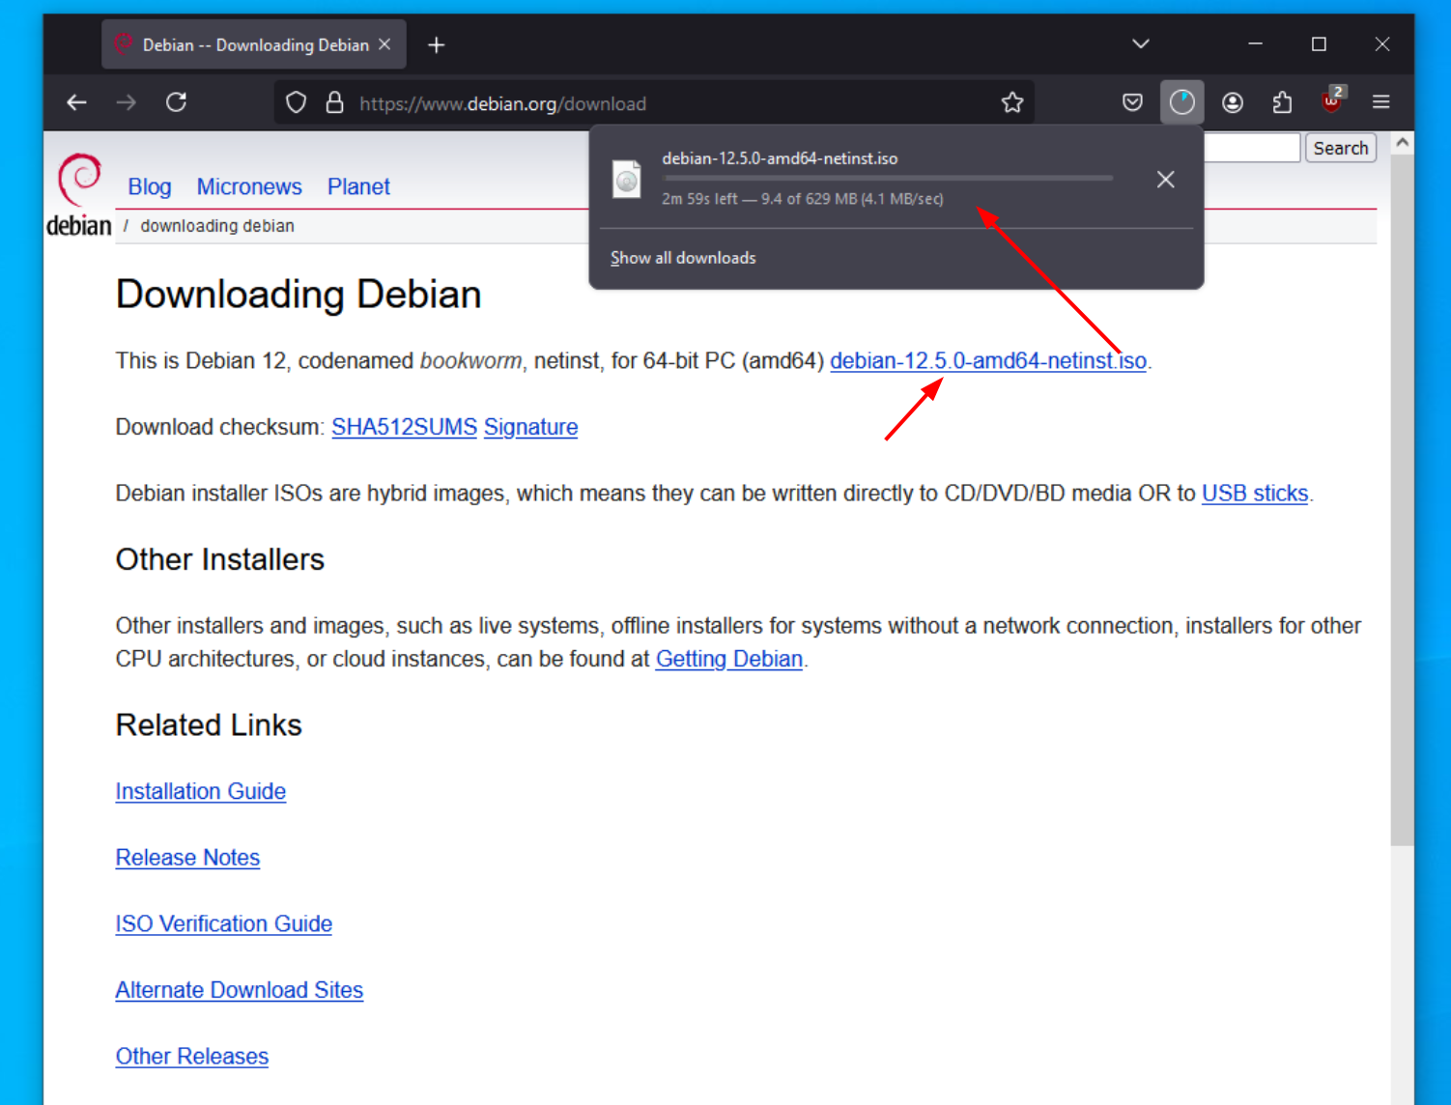Click the Debian swirl logo
Viewport: 1451px width, 1105px height.
click(x=79, y=180)
